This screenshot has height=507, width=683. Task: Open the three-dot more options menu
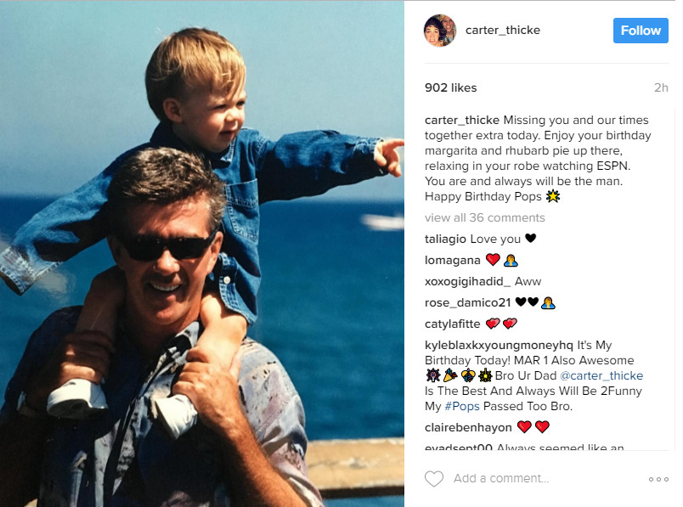[x=658, y=479]
